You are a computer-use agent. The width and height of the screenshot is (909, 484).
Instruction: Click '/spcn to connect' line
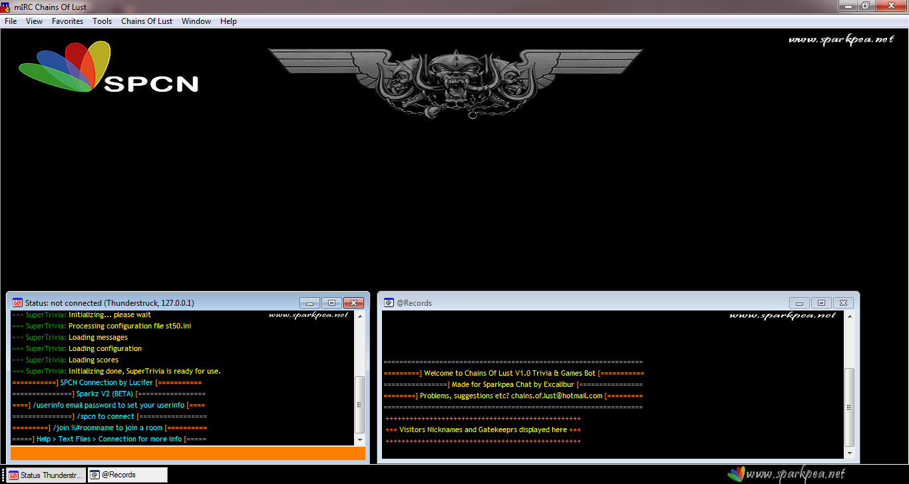click(109, 416)
